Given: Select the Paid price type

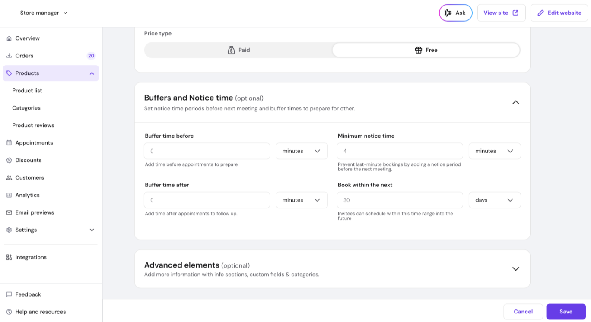Looking at the screenshot, I should coord(238,50).
